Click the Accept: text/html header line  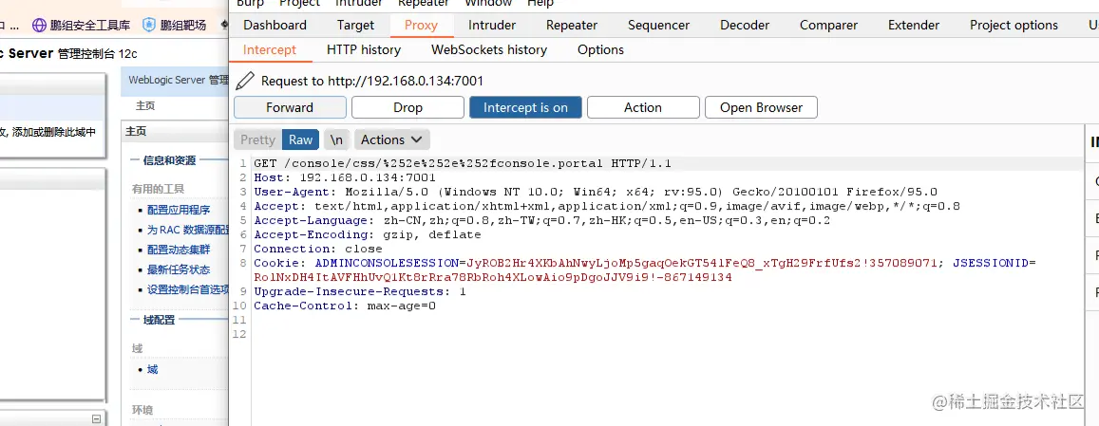[607, 206]
